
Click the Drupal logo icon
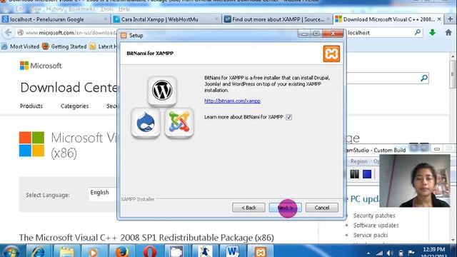[146, 123]
